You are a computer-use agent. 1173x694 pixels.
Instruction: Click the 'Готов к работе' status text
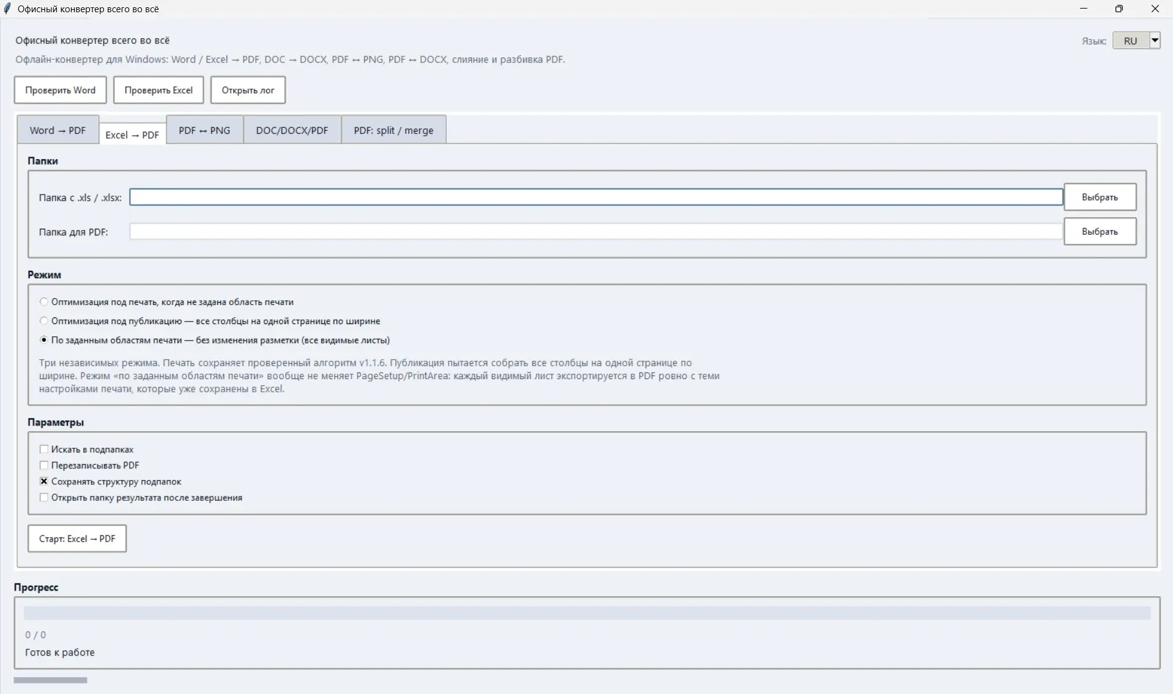point(60,652)
